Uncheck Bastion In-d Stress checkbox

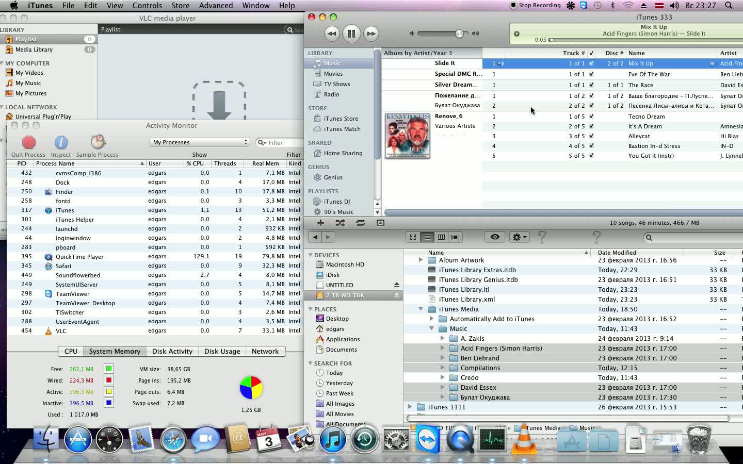click(591, 146)
